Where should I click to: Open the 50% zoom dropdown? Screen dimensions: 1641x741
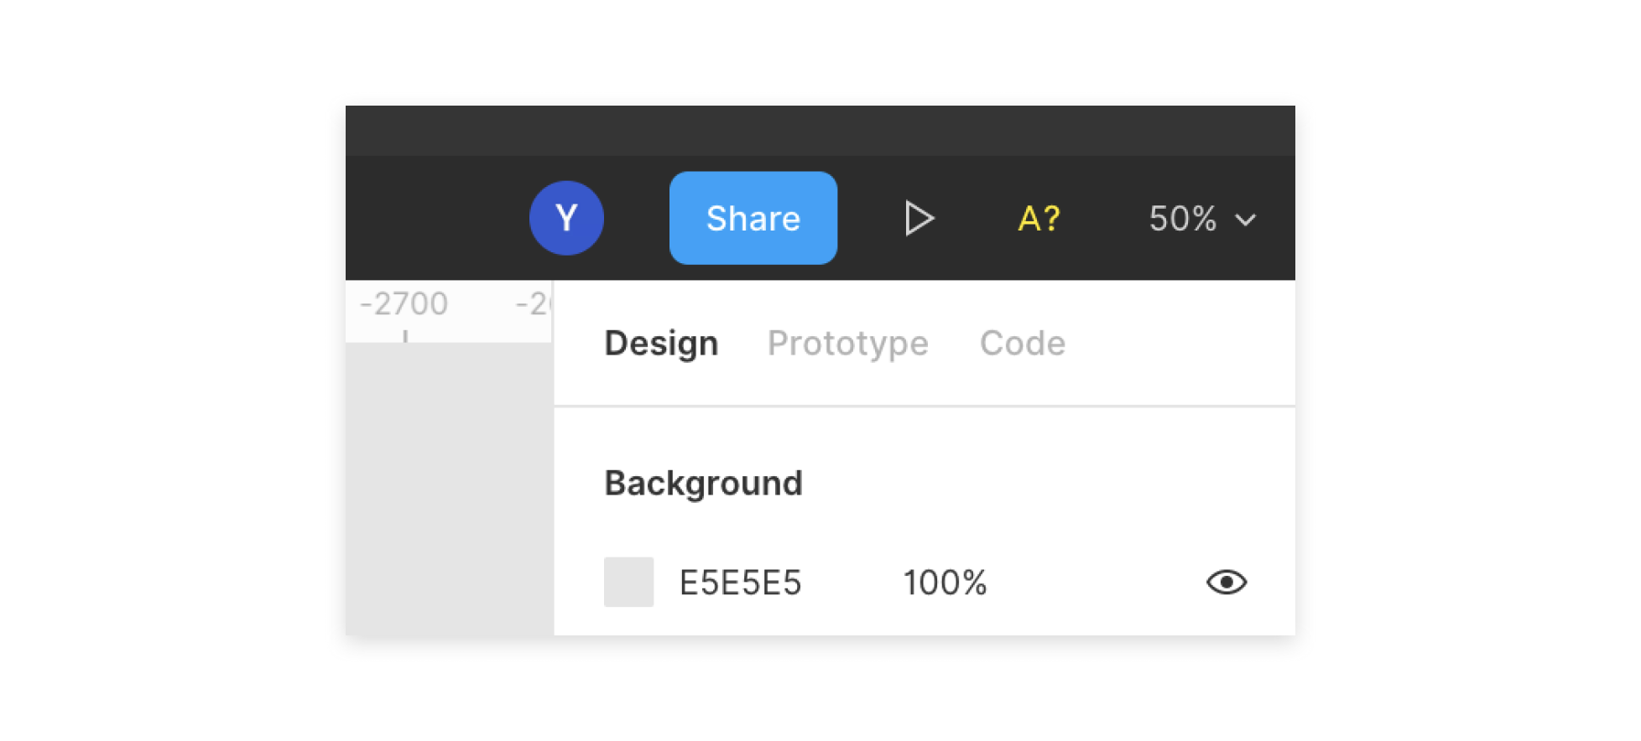pyautogui.click(x=1202, y=219)
